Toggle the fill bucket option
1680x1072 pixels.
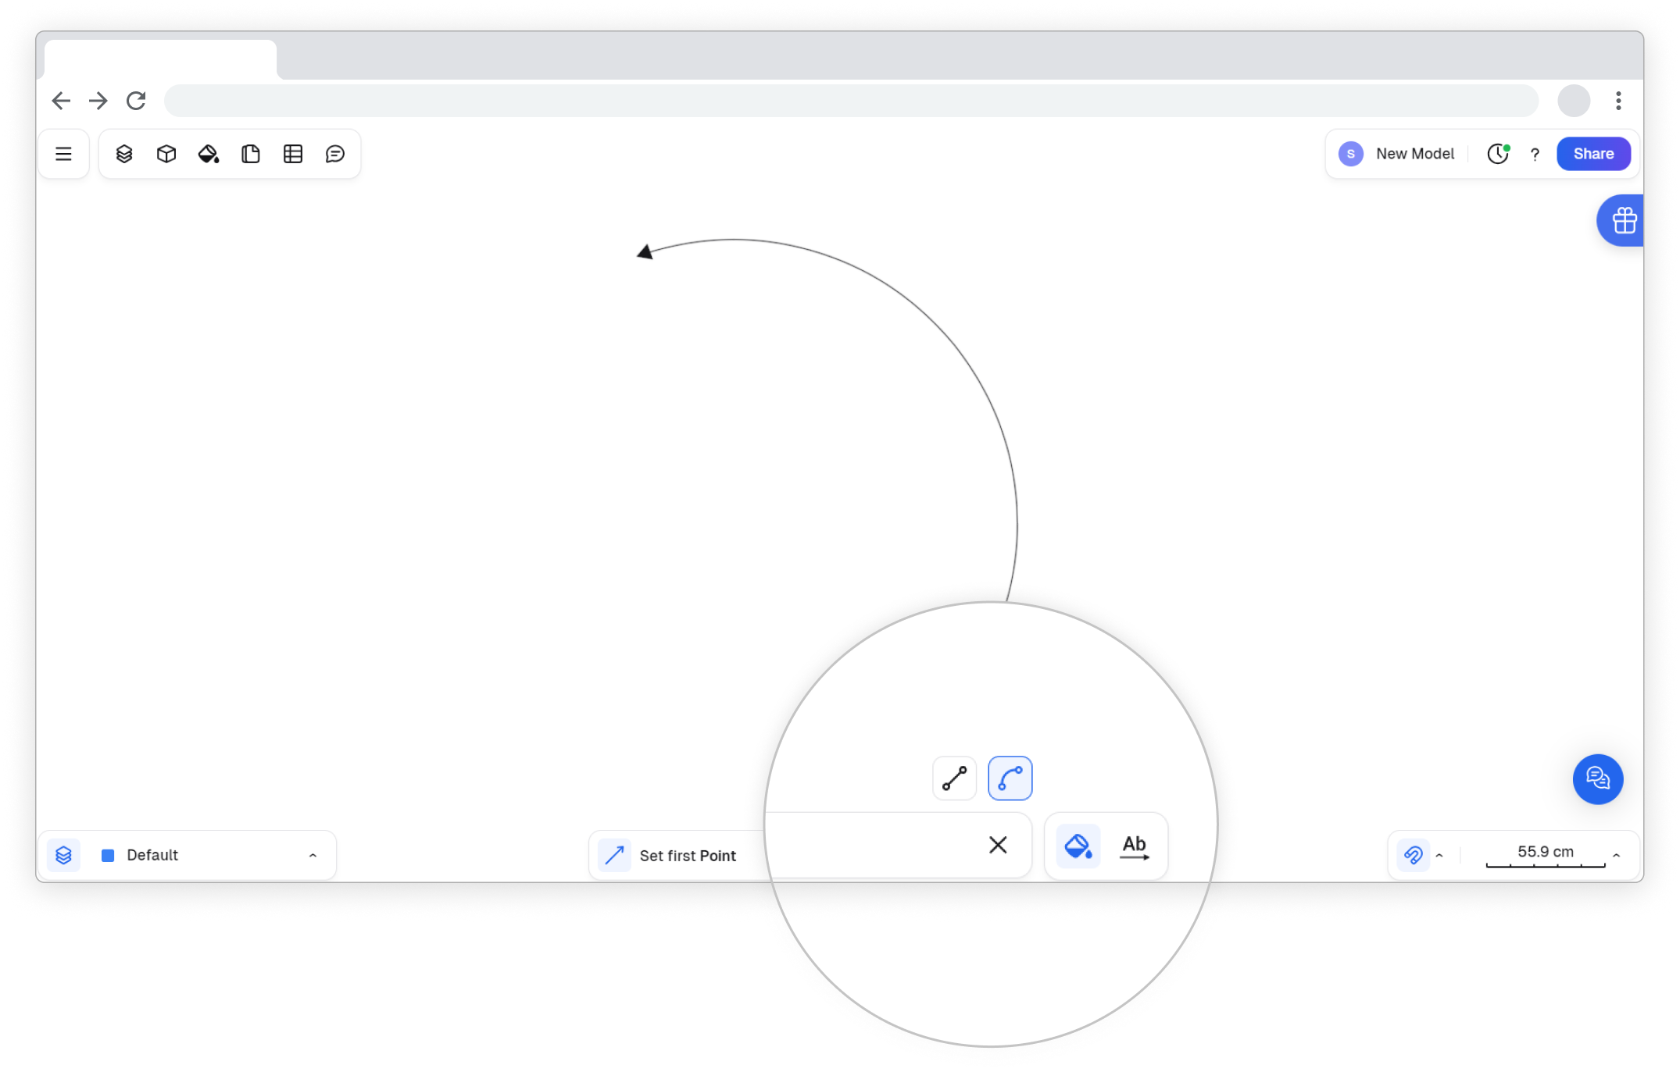tap(1078, 846)
